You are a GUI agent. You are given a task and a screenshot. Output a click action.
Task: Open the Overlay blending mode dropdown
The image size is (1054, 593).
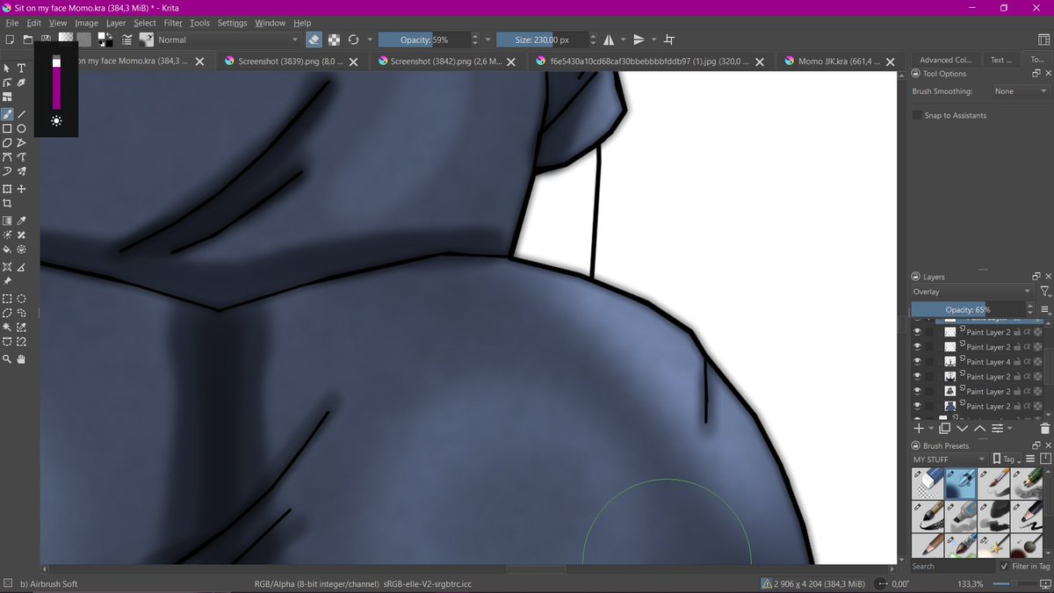(x=971, y=291)
